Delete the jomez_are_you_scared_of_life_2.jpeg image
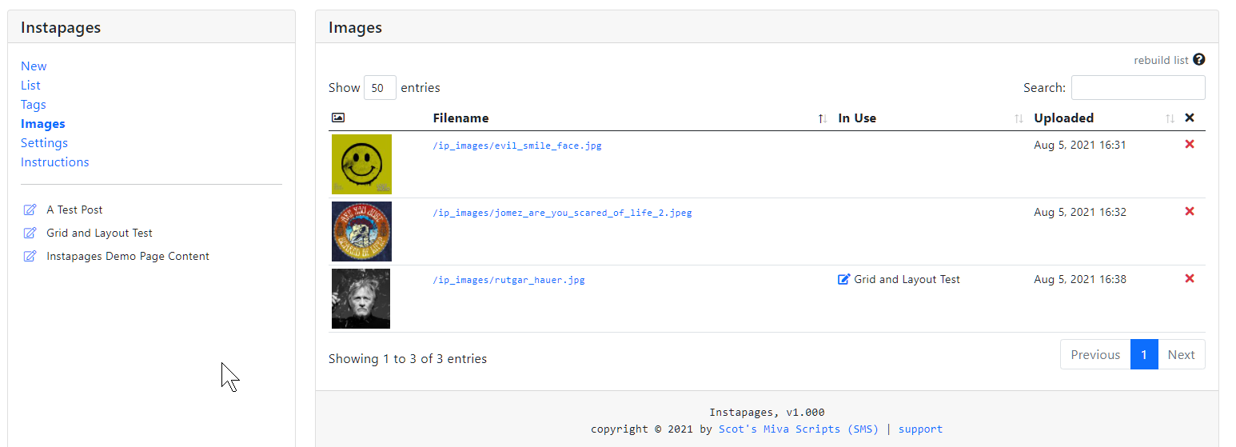The width and height of the screenshot is (1236, 447). (x=1189, y=211)
